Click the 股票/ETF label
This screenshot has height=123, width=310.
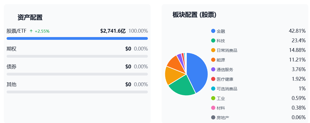tap(17, 31)
